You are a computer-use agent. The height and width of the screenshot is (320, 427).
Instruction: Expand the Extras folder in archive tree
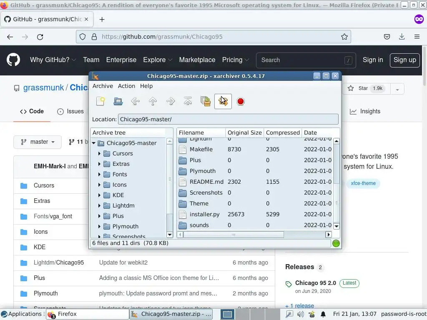pos(99,164)
